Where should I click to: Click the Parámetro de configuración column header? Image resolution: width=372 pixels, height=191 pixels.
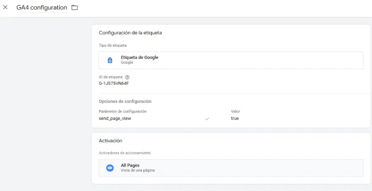click(x=123, y=111)
